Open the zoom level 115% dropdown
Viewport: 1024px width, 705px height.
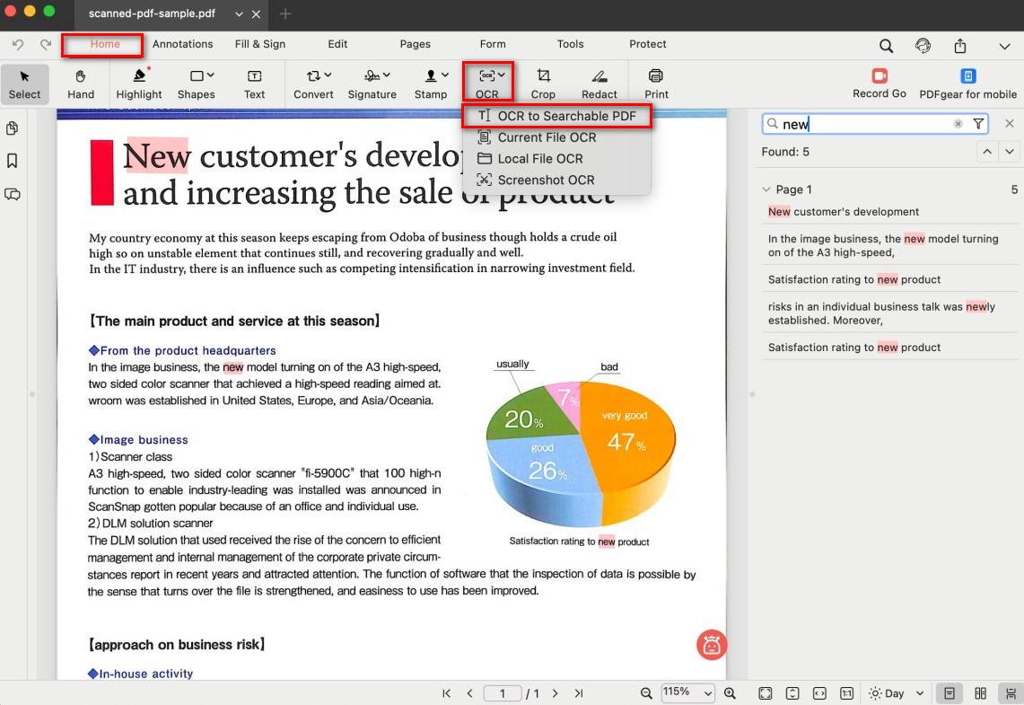[x=687, y=692]
